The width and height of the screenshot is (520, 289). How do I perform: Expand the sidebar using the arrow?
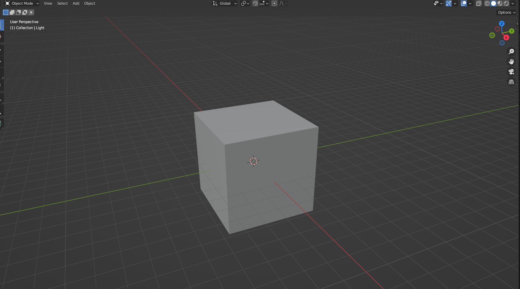tap(518, 23)
